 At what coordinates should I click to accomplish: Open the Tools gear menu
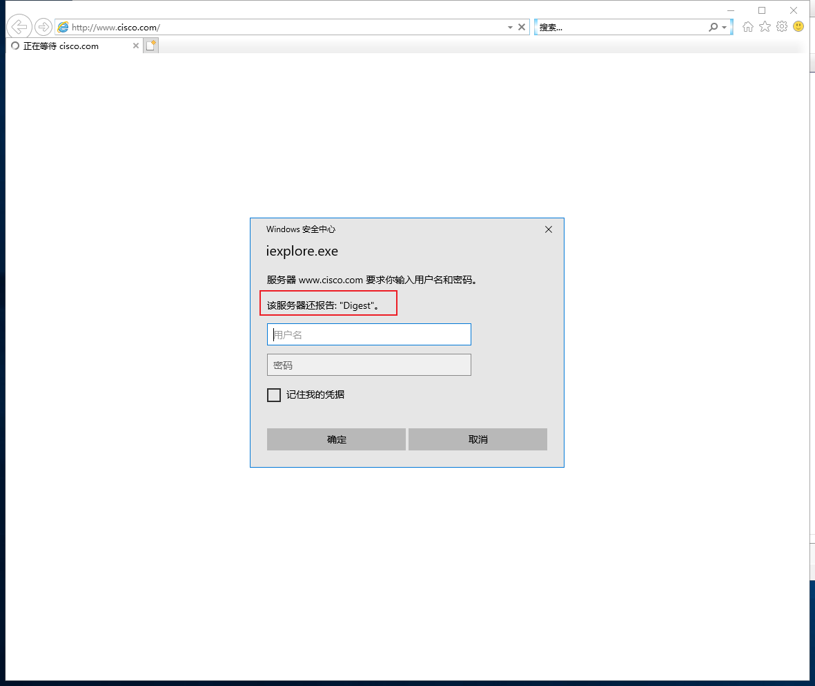click(x=782, y=26)
